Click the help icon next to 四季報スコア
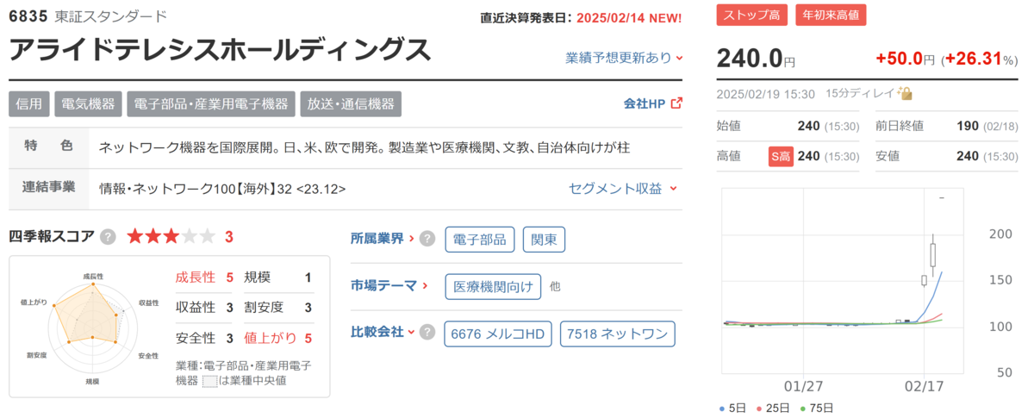 click(108, 237)
